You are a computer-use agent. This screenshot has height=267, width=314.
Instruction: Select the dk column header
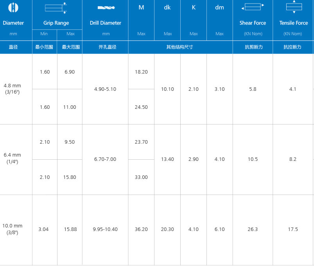click(167, 7)
